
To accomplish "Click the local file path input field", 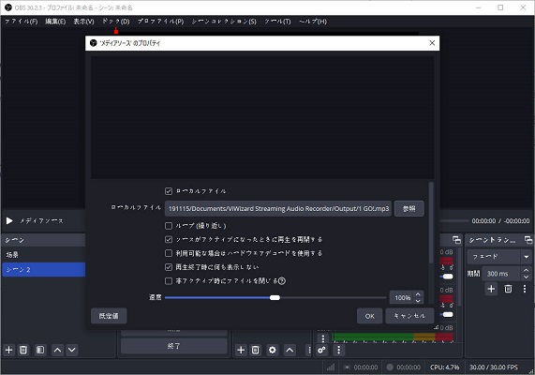I will coord(277,208).
